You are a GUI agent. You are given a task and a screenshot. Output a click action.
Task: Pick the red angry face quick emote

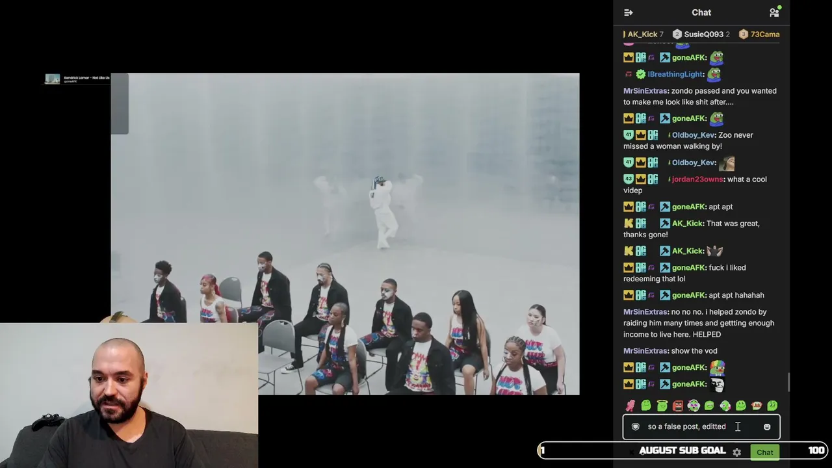point(678,406)
